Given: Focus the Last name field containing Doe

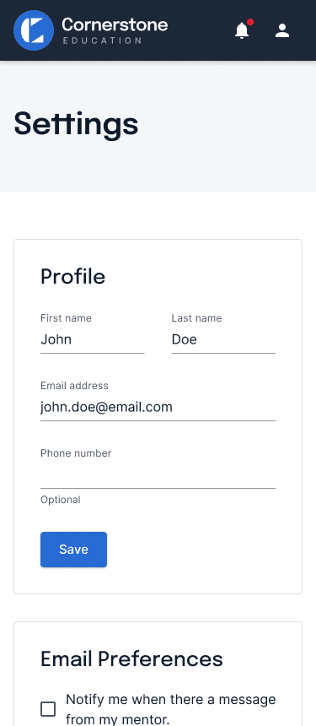Looking at the screenshot, I should click(223, 340).
